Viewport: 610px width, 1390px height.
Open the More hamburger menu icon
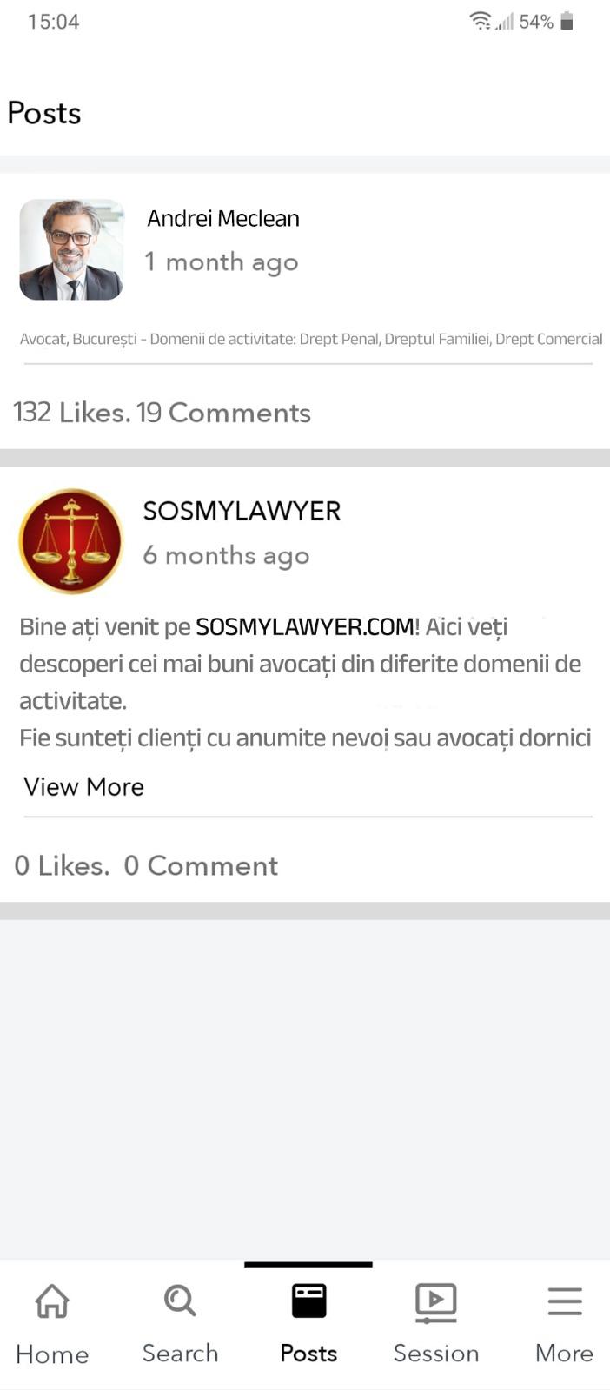click(x=565, y=1301)
